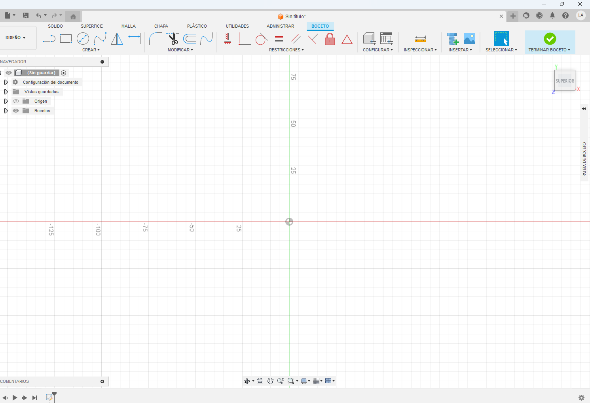Play the timeline animation
590x403 pixels.
15,397
